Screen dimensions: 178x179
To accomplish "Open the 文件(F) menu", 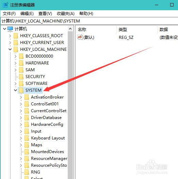I will click(9, 14).
